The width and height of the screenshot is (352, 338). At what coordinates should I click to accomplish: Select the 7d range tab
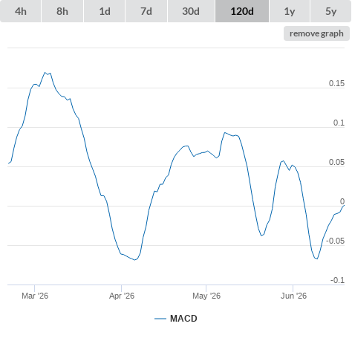point(146,11)
